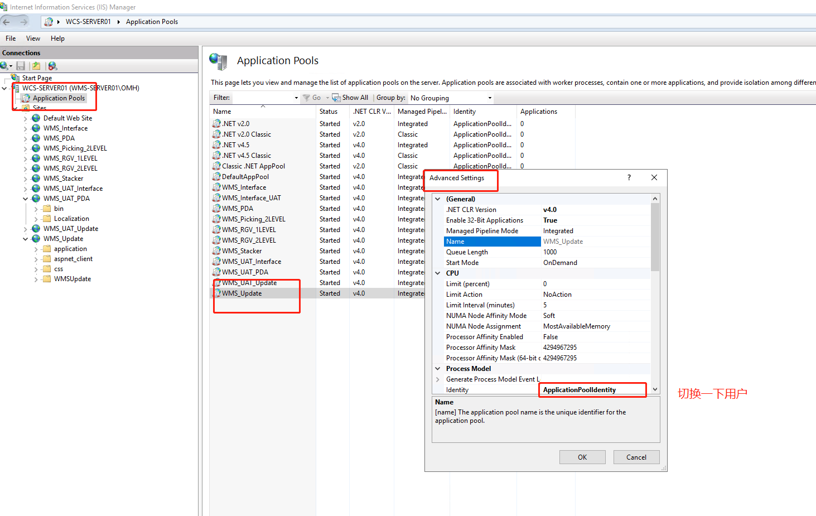The height and width of the screenshot is (516, 816).
Task: Click the WCS-SERVER01 server node icon
Action: pos(16,88)
